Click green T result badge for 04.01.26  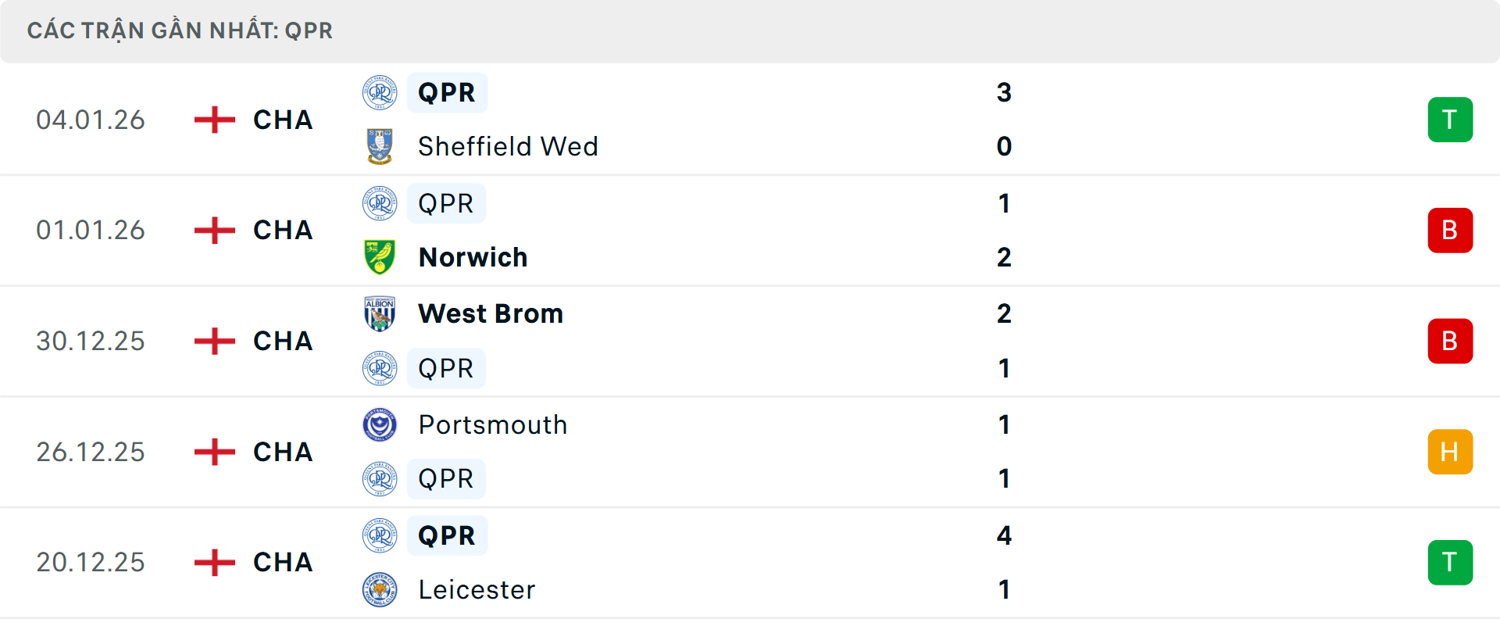coord(1450,120)
